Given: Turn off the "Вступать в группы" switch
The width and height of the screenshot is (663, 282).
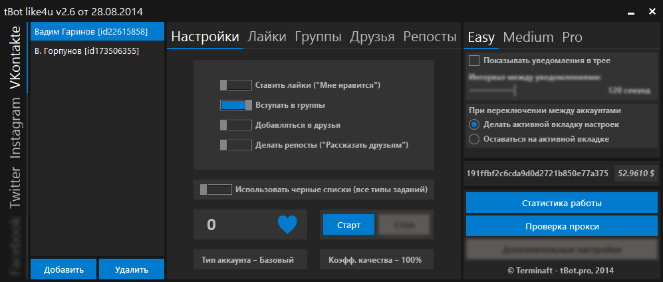Looking at the screenshot, I should (235, 105).
